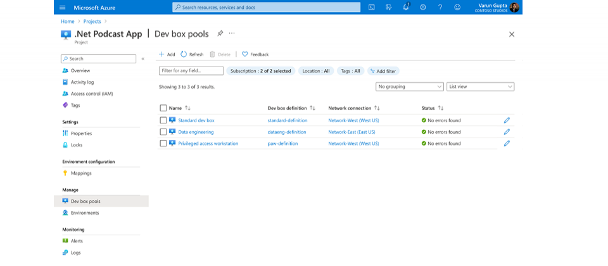Open the standard-definition link
This screenshot has width=608, height=266.
(x=288, y=120)
